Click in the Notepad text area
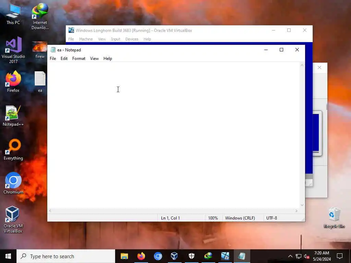The image size is (351, 263). tap(173, 135)
